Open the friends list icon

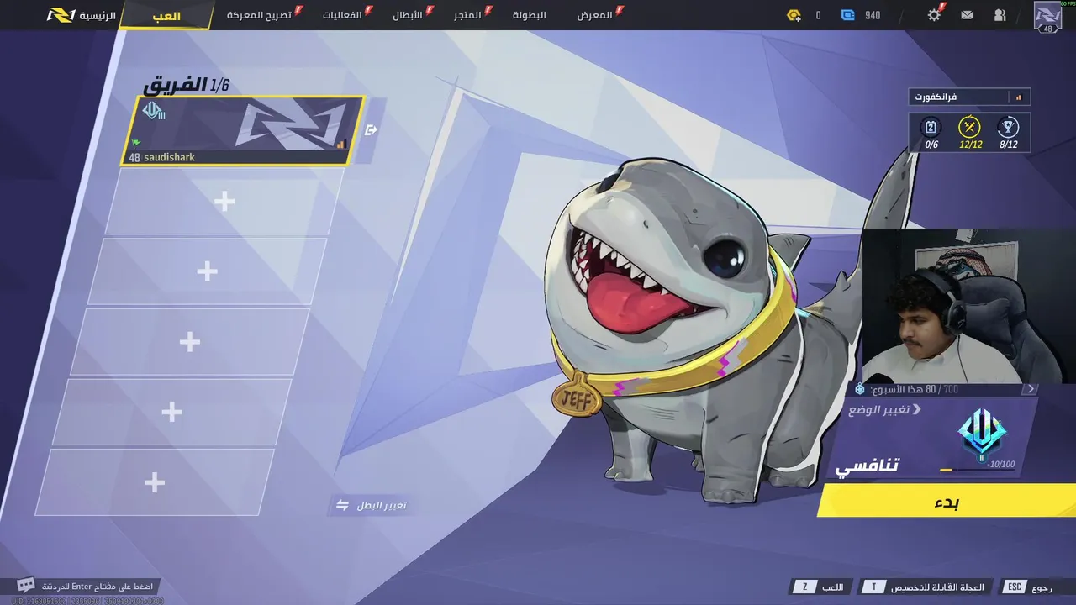[x=1000, y=15]
